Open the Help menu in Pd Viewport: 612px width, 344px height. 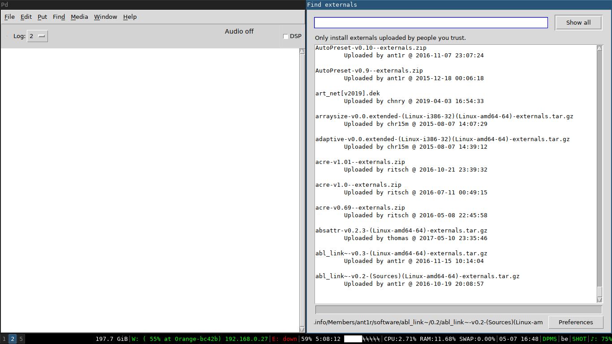click(130, 17)
